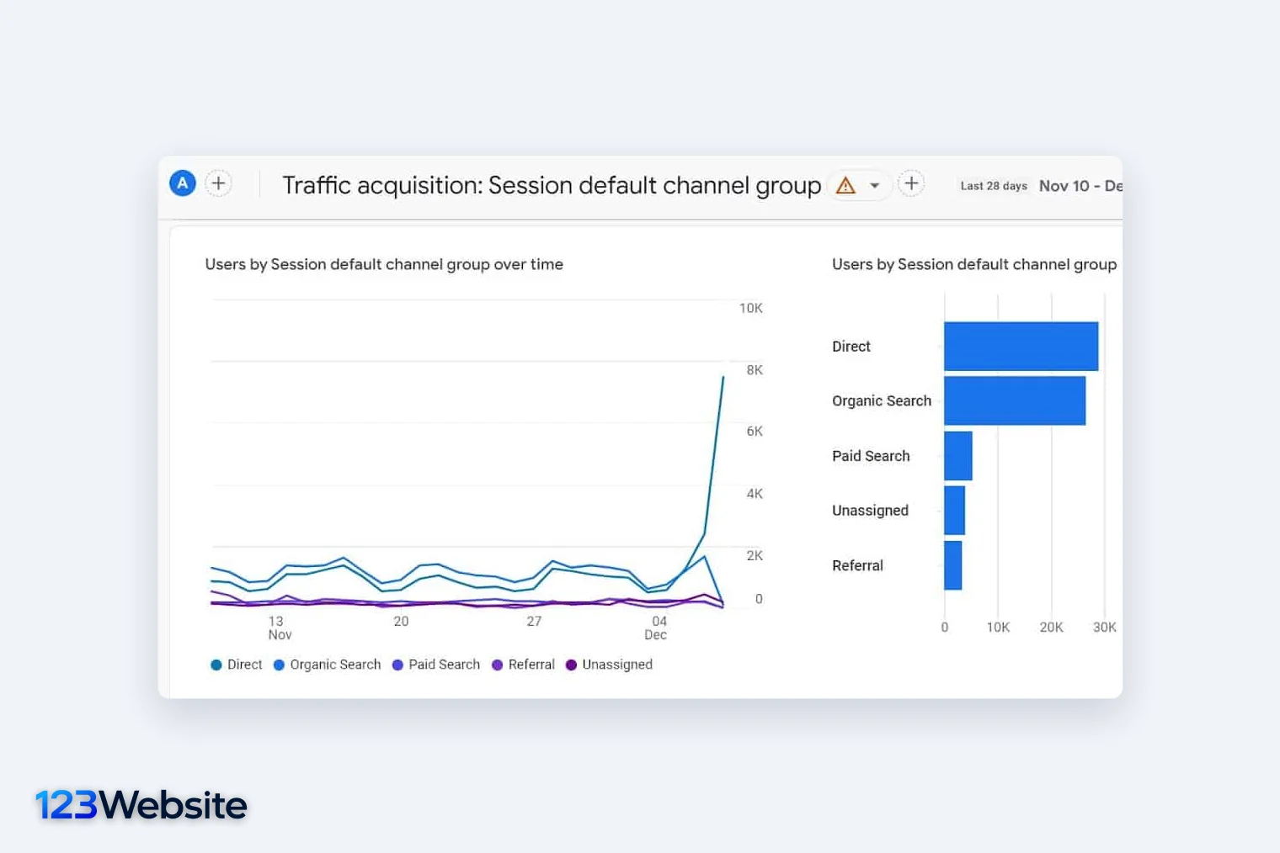This screenshot has width=1280, height=853.
Task: Click the 'Paid Search' label beside the bar chart
Action: click(x=871, y=456)
